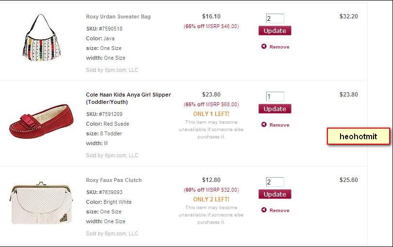Viewport: 393px width, 247px height.
Task: Click the white clutch product image
Action: (x=41, y=203)
